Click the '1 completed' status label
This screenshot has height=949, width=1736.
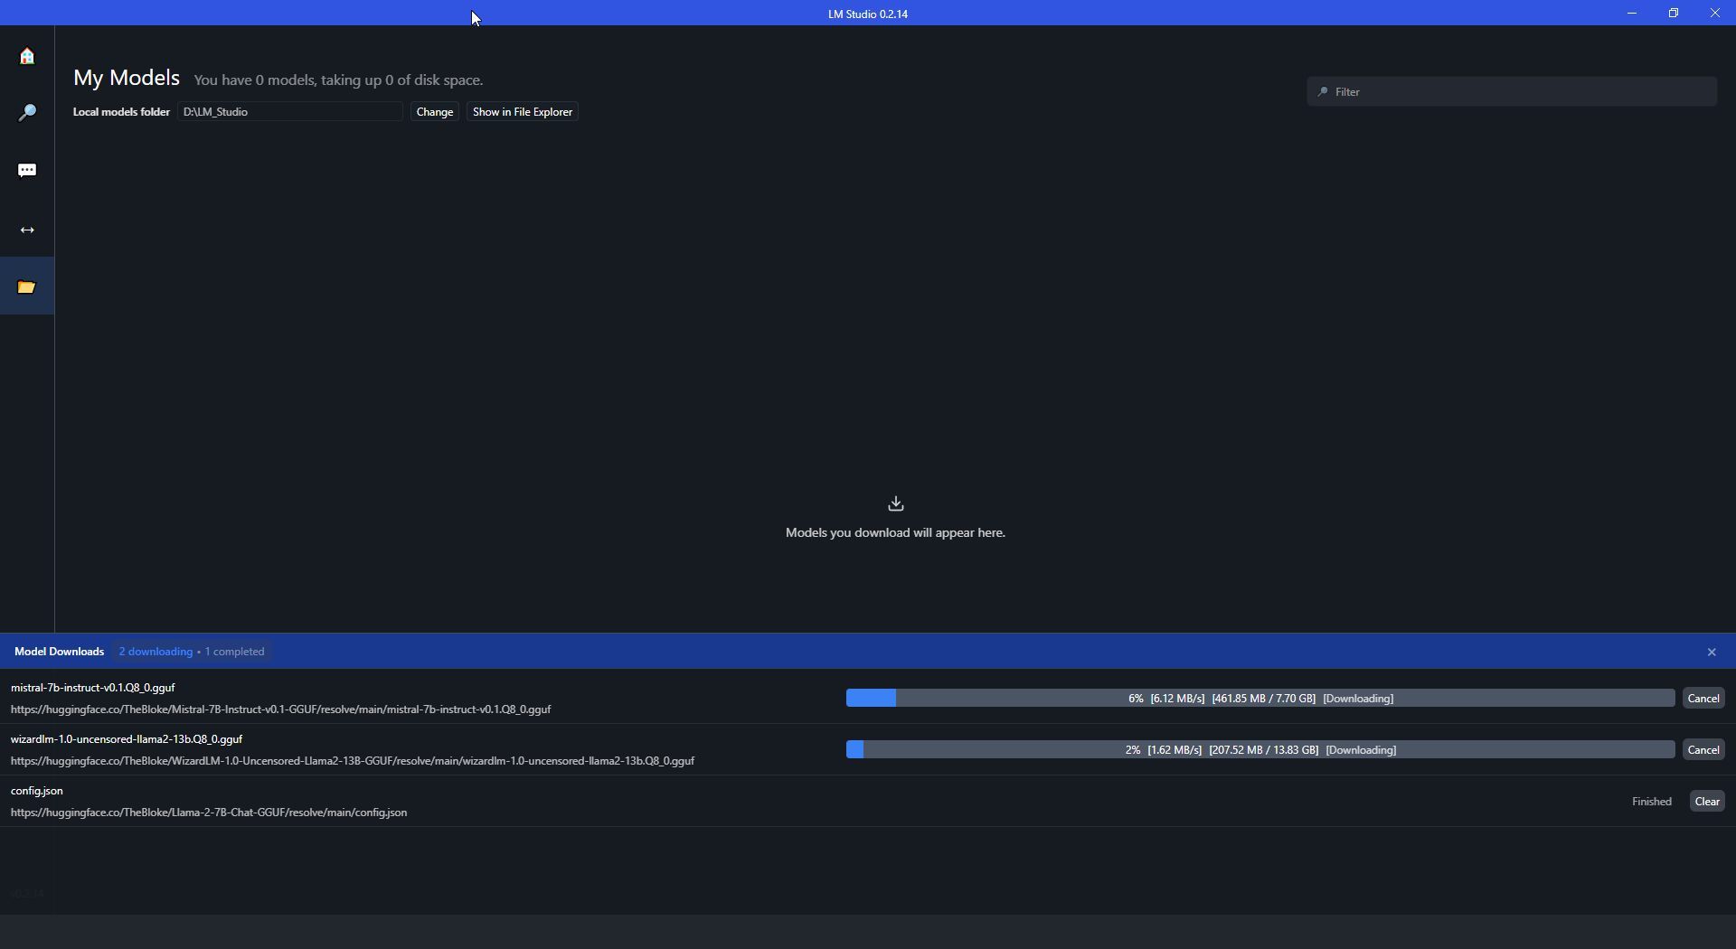pyautogui.click(x=234, y=652)
